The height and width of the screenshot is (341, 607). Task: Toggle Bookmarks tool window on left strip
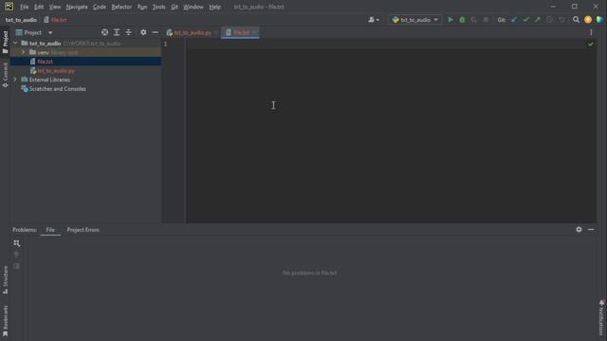pos(5,321)
